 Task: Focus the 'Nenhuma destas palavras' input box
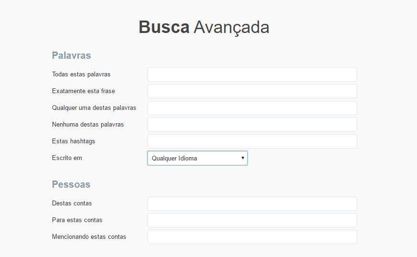coord(252,125)
